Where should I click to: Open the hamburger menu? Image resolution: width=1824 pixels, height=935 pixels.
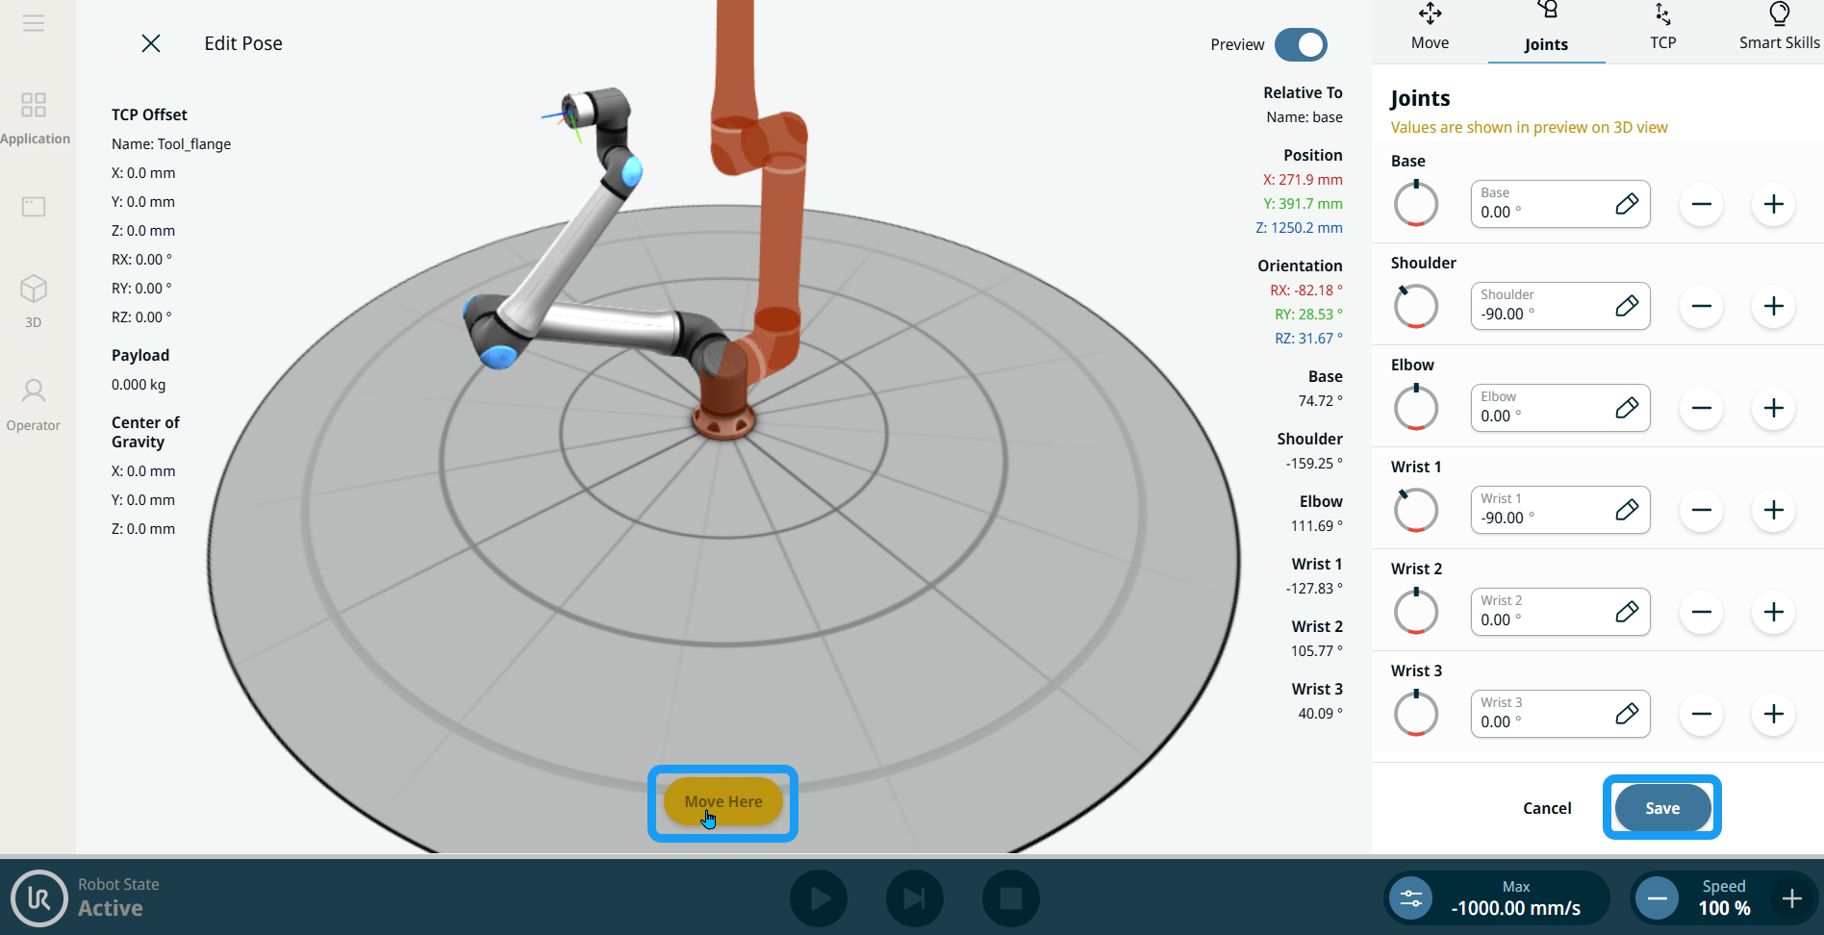point(34,23)
